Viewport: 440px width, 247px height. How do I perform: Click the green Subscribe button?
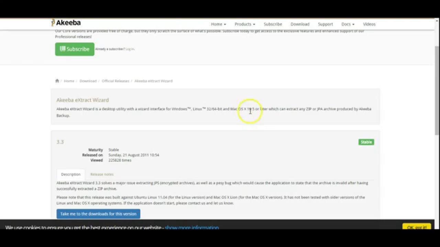click(75, 49)
